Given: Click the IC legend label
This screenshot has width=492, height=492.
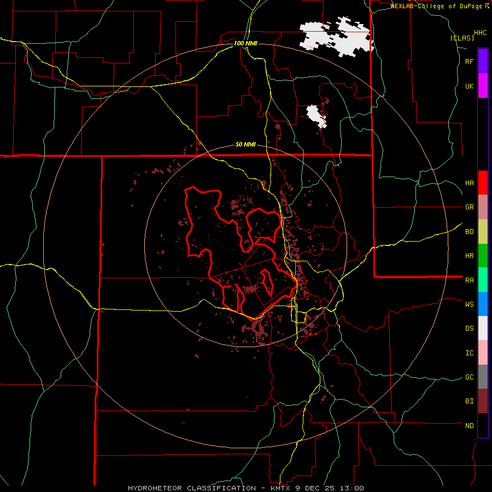Looking at the screenshot, I should [x=469, y=353].
